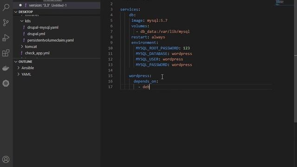This screenshot has height=167, width=297.
Task: Click the YAML file icon beside persistentvolumeclaim.yaml
Action: [x=24, y=40]
